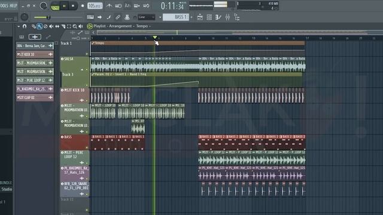This screenshot has height=215, width=383.
Task: Select the Zoom magnifier tool
Action: pos(75,26)
